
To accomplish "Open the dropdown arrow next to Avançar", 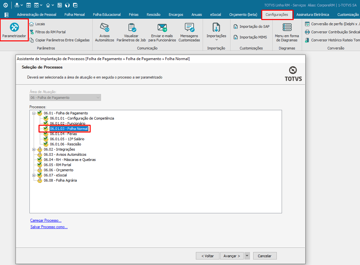I will (x=247, y=256).
